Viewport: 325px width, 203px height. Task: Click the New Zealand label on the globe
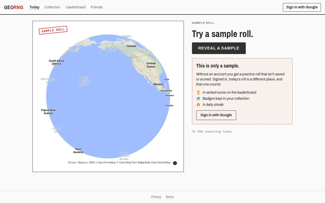pos(78,151)
